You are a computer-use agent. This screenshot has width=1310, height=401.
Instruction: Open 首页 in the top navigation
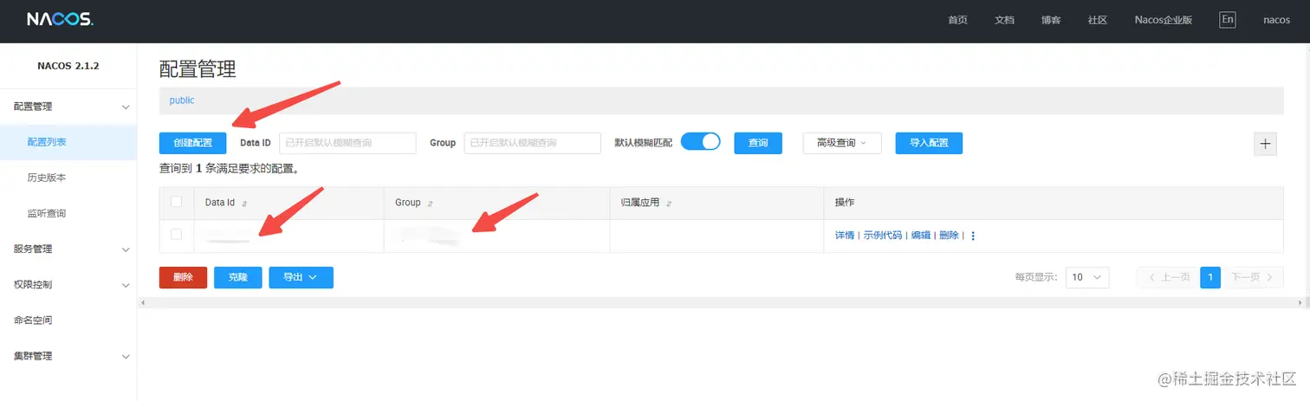point(957,20)
